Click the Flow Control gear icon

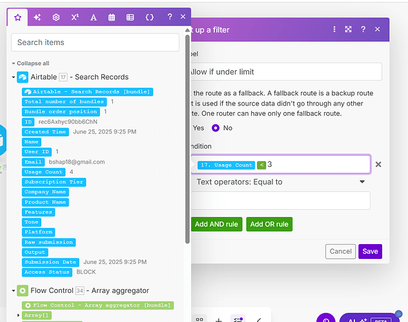[23, 290]
